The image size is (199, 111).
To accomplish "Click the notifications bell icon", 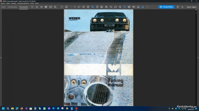I will [182, 7].
